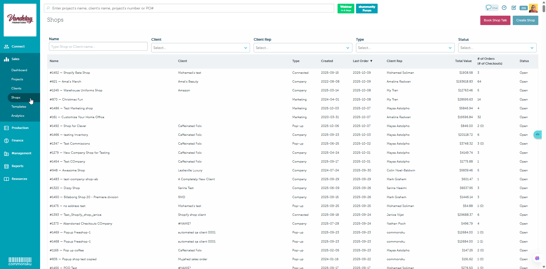
Task: Open the user profile avatar
Action: [x=533, y=8]
